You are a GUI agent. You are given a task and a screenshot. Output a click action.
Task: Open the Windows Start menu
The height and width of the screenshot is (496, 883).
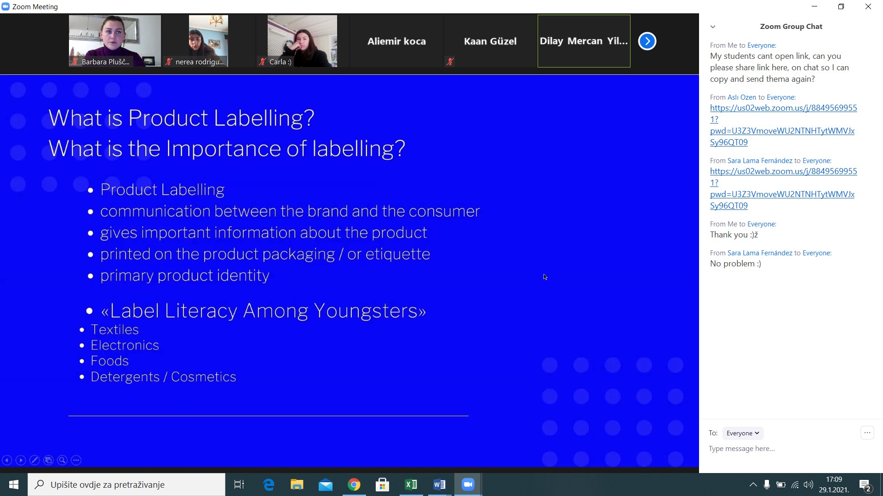coord(14,485)
